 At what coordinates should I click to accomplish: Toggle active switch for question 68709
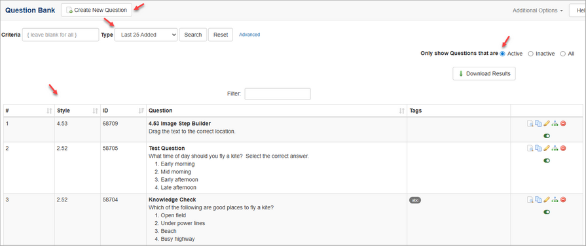pyautogui.click(x=547, y=136)
